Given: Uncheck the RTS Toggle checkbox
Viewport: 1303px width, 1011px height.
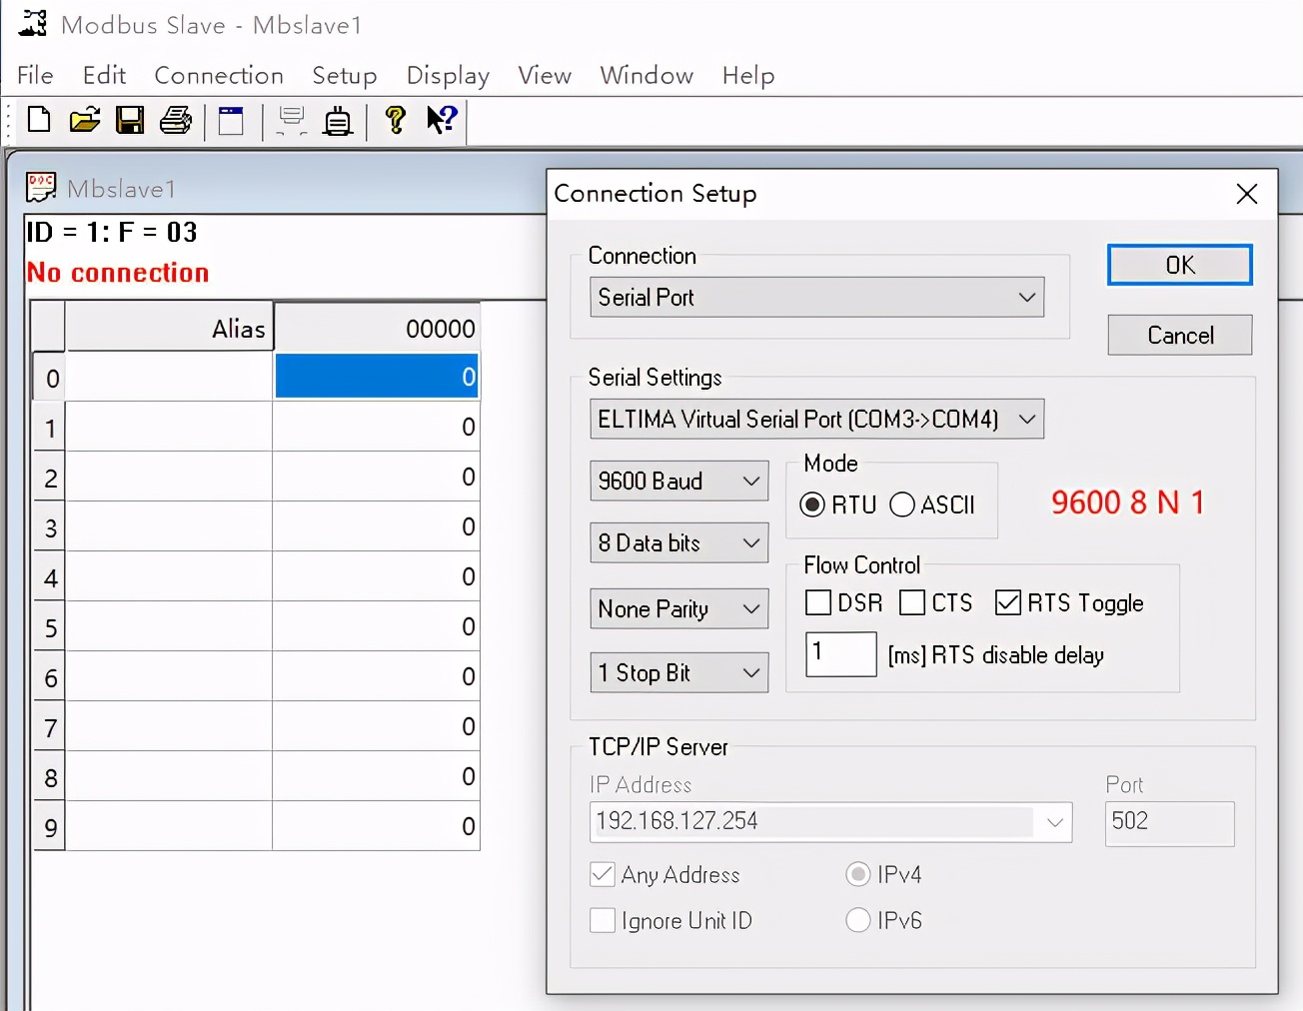Looking at the screenshot, I should (1008, 602).
